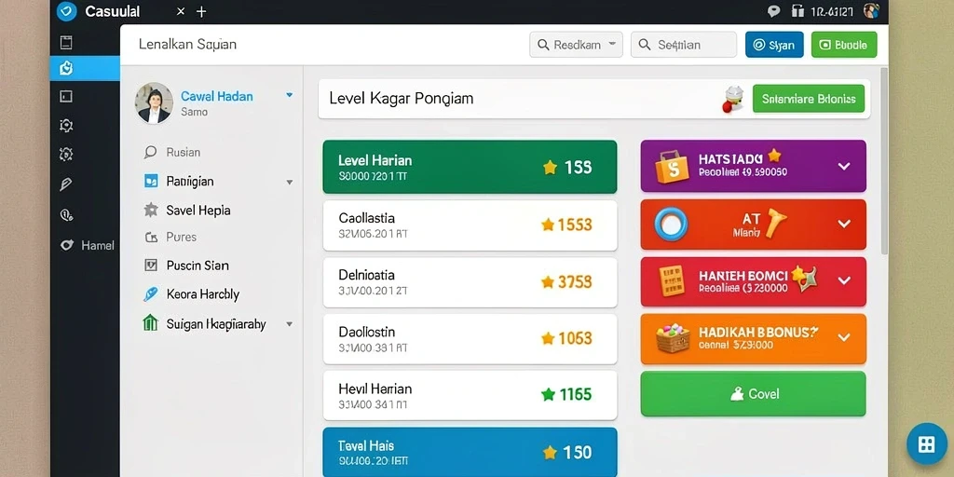Open the blue Teval Hais card
The width and height of the screenshot is (954, 477).
[470, 452]
